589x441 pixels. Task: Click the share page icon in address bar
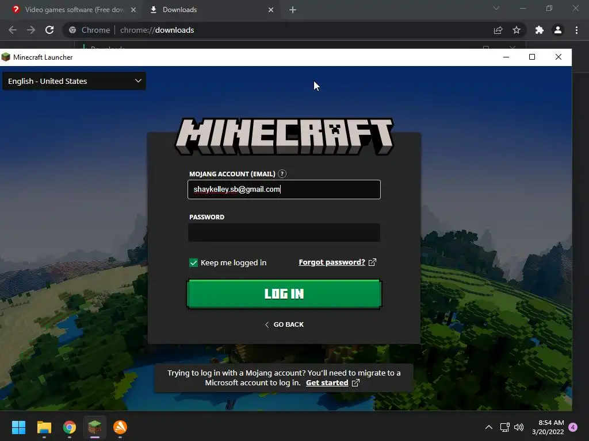[x=498, y=30]
